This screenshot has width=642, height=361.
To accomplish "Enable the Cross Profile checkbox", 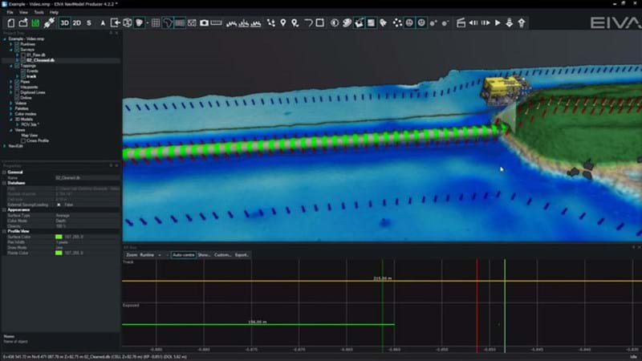I will [23, 141].
